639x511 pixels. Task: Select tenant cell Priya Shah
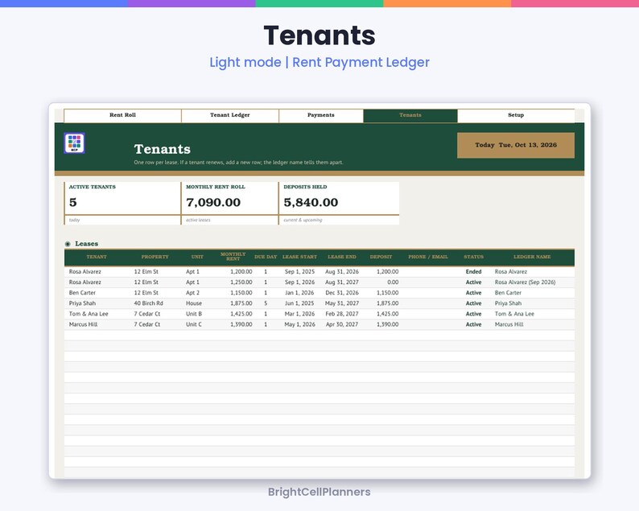(x=82, y=303)
